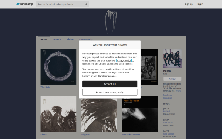Expand the bio with more link
Image resolution: width=222 pixels, height=139 pixels.
[x=179, y=91]
